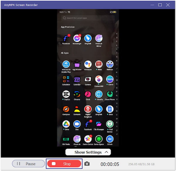Open the Game Center app
176x171 pixels.
pyautogui.click(x=88, y=139)
